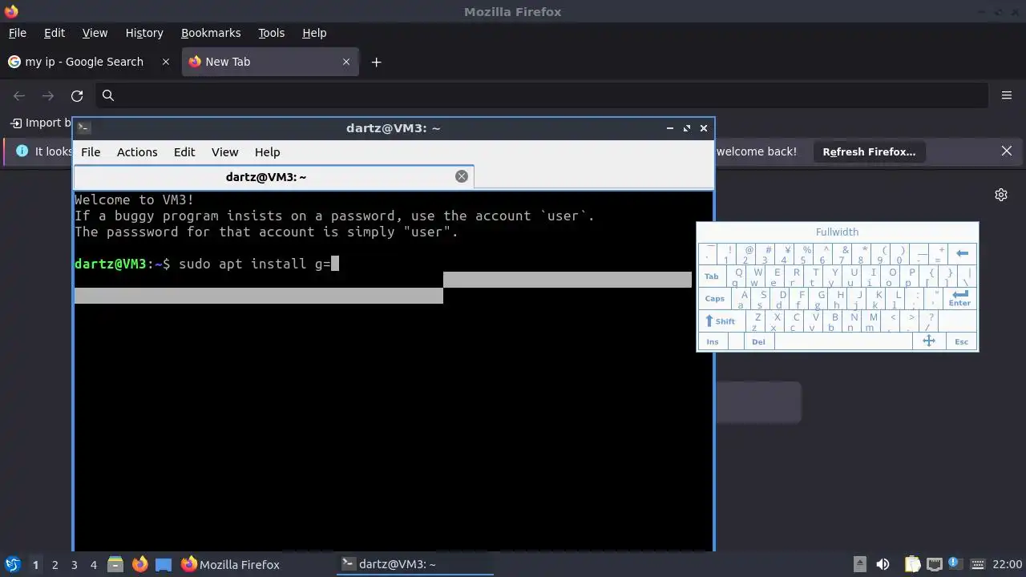Click the show desktop taskbar icon
1026x577 pixels.
tap(164, 564)
